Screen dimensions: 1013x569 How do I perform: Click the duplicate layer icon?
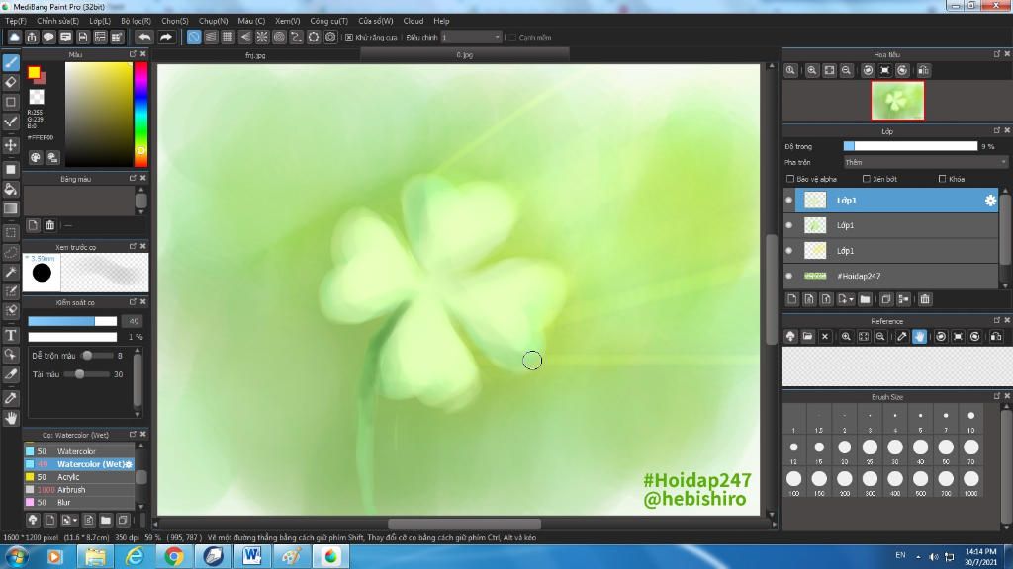click(x=886, y=299)
